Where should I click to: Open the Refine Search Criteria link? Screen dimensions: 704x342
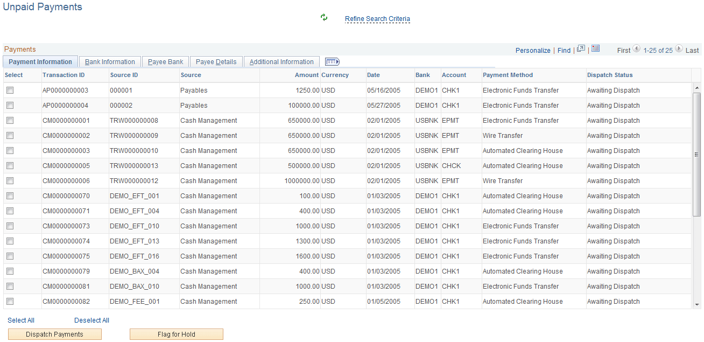(377, 19)
